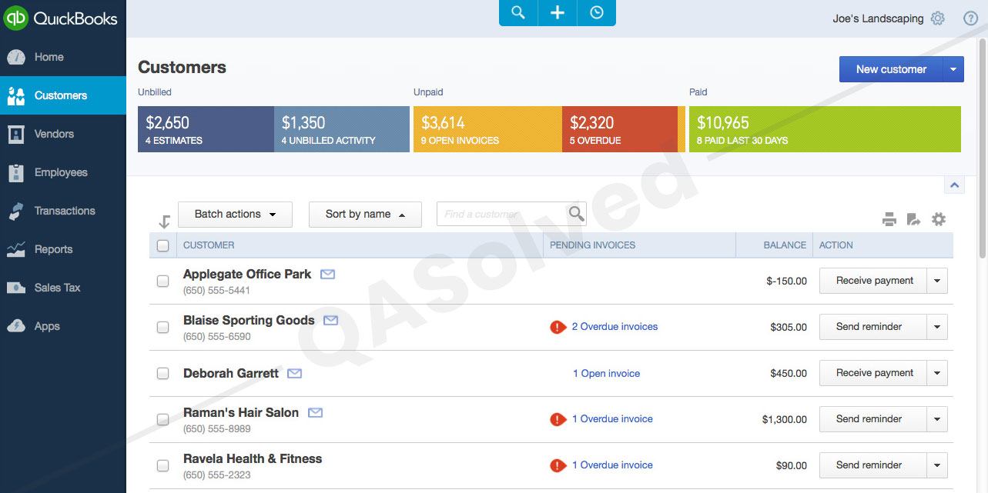Screen dimensions: 988x493
Task: Print the customer list
Action: click(889, 219)
